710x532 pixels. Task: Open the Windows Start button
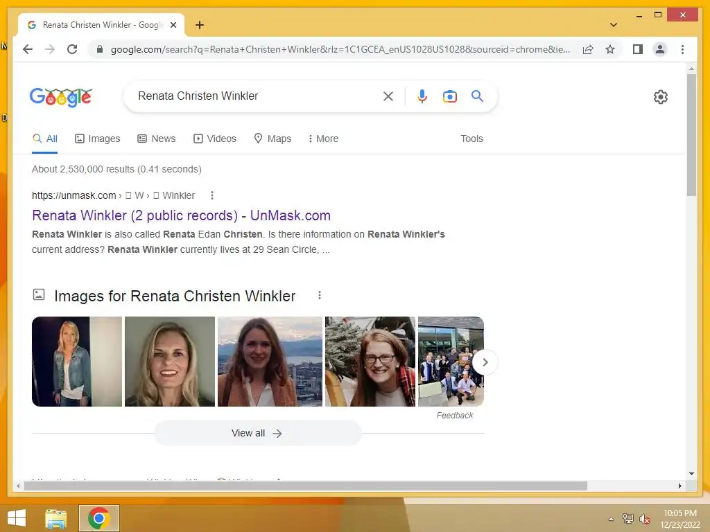(17, 518)
